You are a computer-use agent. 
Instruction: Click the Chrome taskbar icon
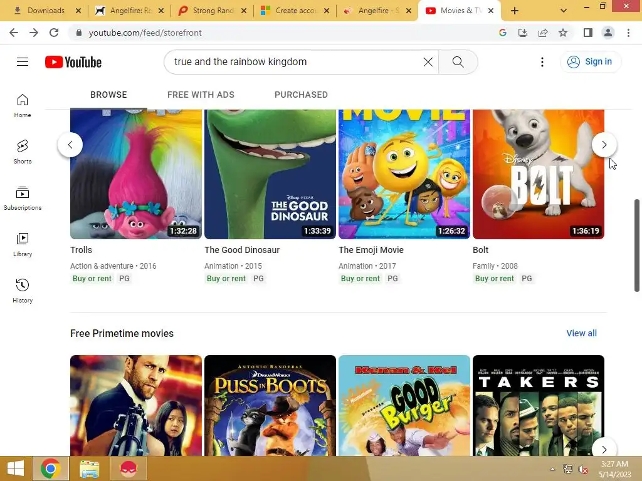click(50, 468)
